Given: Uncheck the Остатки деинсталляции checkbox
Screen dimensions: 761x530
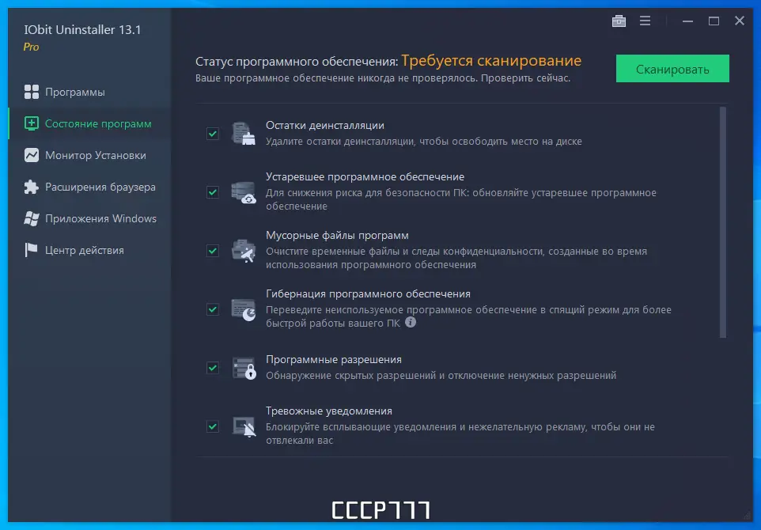Looking at the screenshot, I should [x=212, y=133].
